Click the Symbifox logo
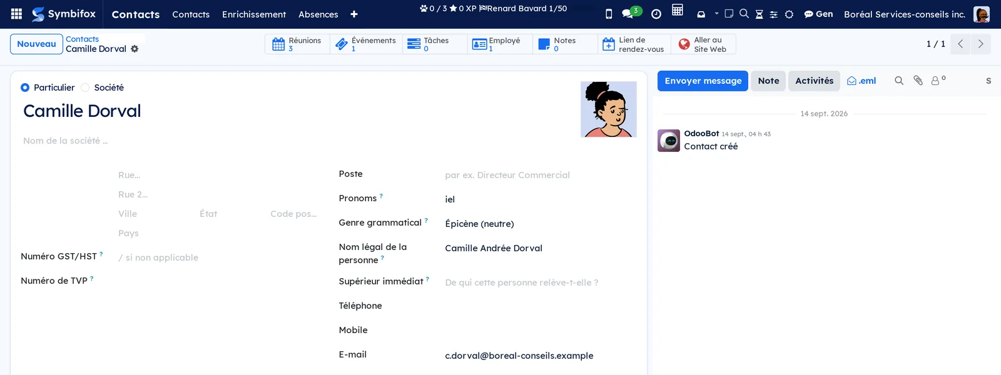This screenshot has height=375, width=1001. tap(64, 14)
